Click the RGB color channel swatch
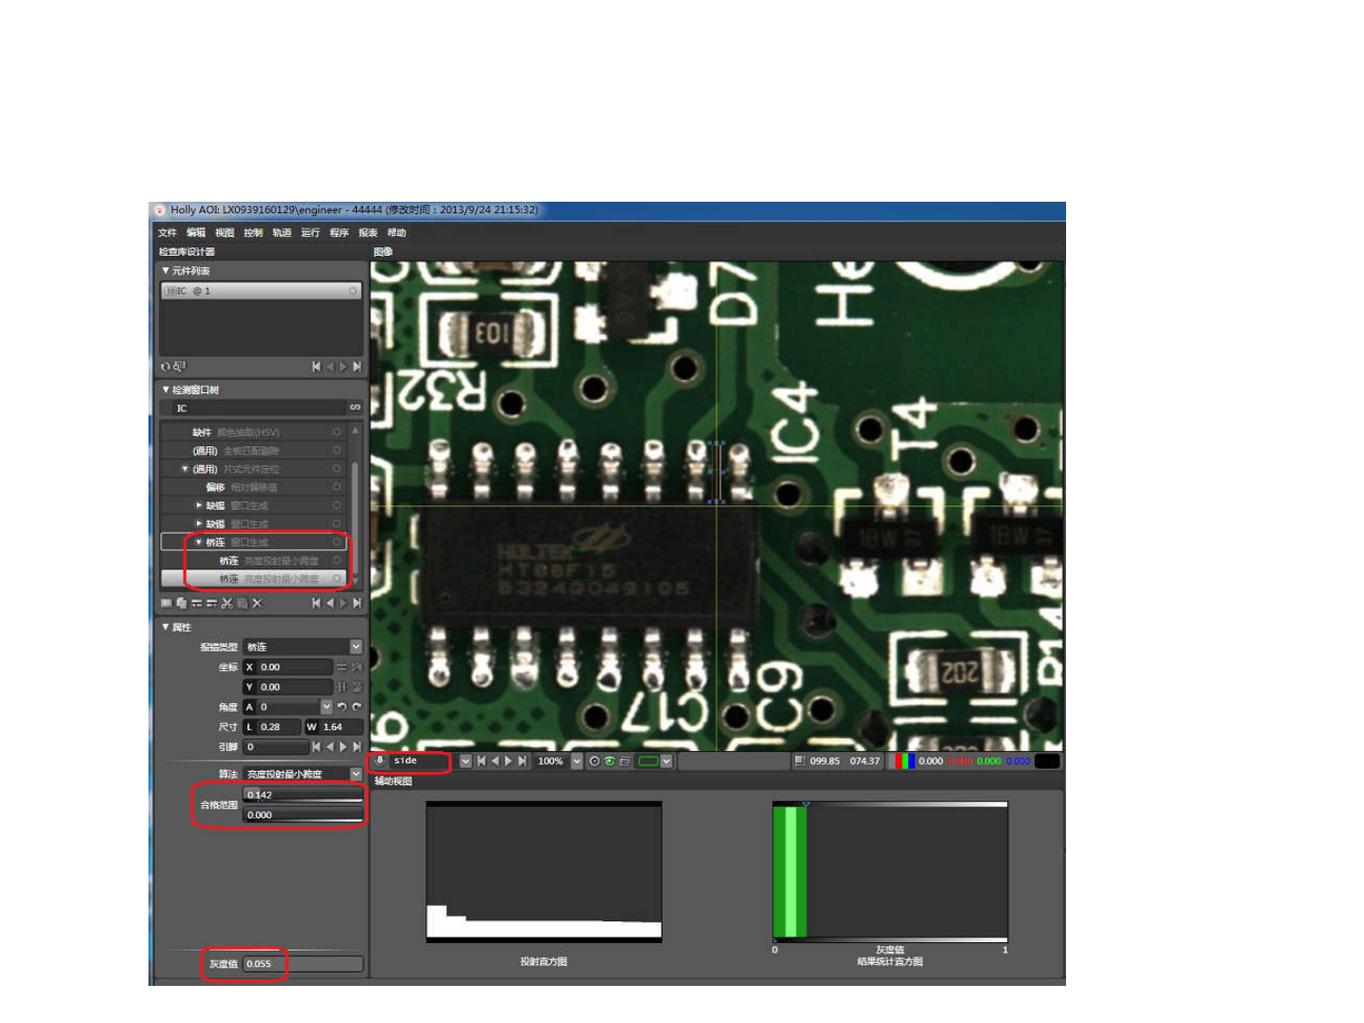 (903, 761)
